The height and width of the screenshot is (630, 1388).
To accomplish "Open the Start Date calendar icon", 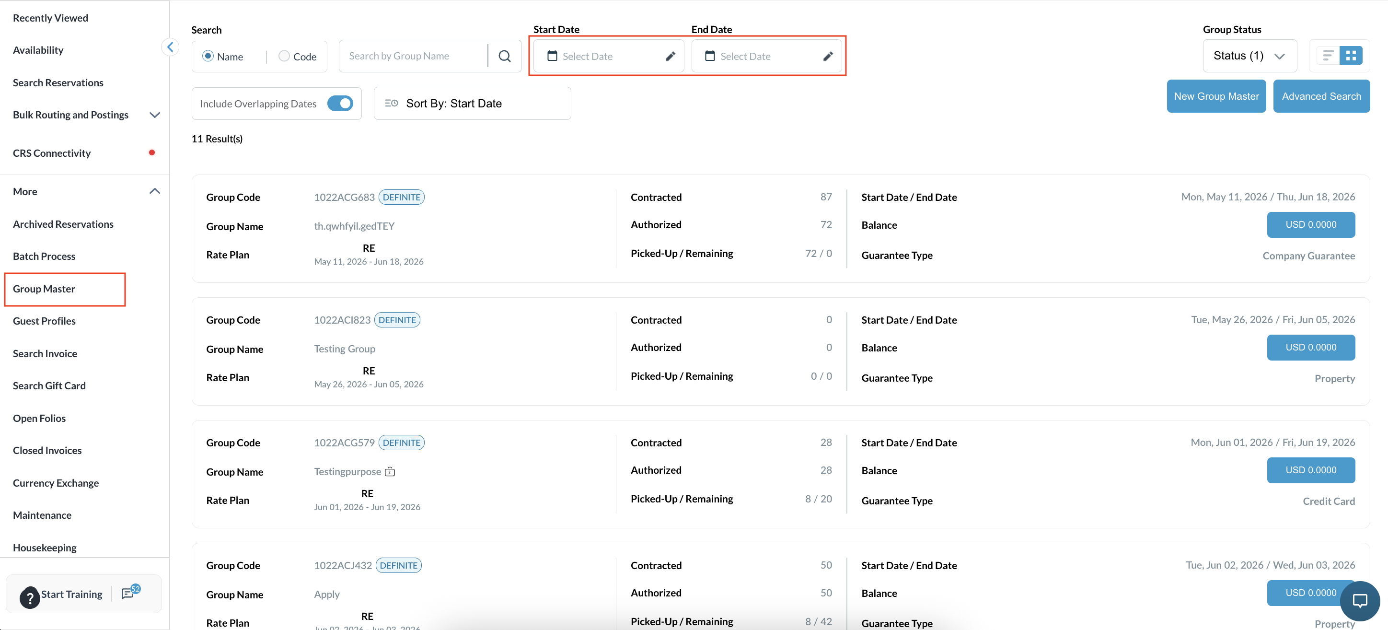I will [x=552, y=56].
